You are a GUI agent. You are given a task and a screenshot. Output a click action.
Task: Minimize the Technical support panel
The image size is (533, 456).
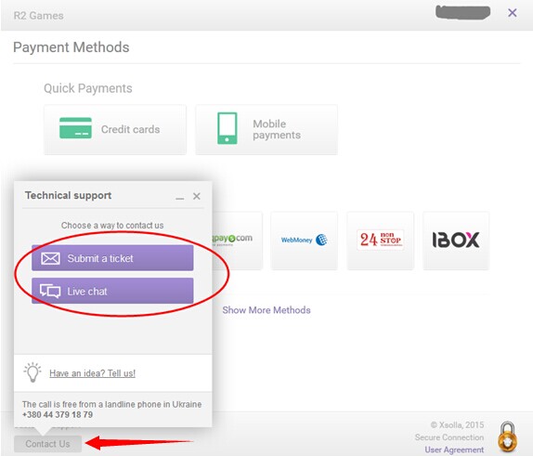pyautogui.click(x=180, y=198)
